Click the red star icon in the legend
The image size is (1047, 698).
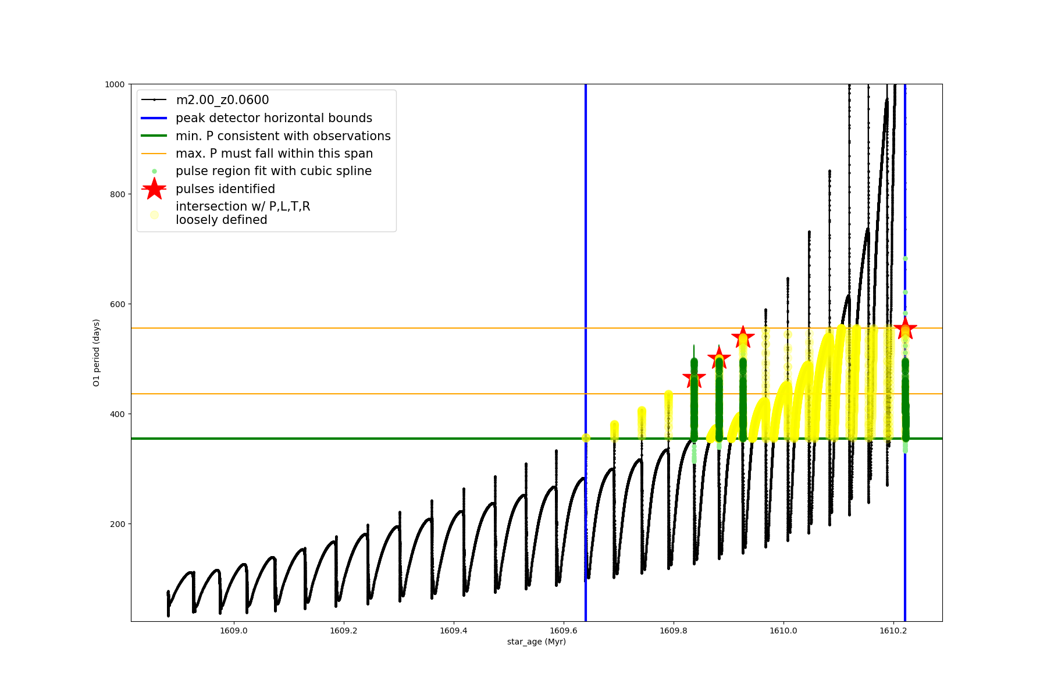(x=154, y=189)
